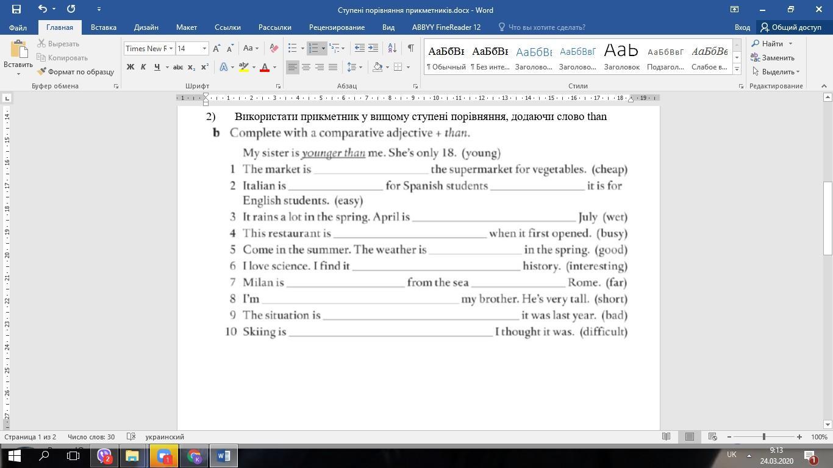Switch to the Рецензирование tab
The image size is (833, 468).
click(x=337, y=27)
